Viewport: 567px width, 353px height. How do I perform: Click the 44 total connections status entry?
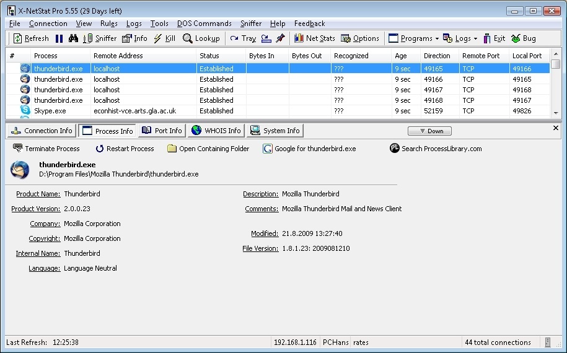pyautogui.click(x=498, y=342)
